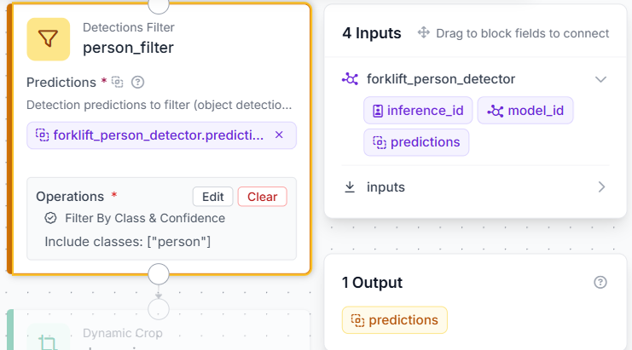Click the Dynamic Crop block icon
Image resolution: width=632 pixels, height=350 pixels.
coord(49,340)
